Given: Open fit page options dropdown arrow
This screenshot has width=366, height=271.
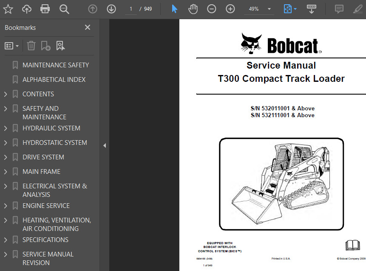Looking at the screenshot, I should pyautogui.click(x=295, y=9).
